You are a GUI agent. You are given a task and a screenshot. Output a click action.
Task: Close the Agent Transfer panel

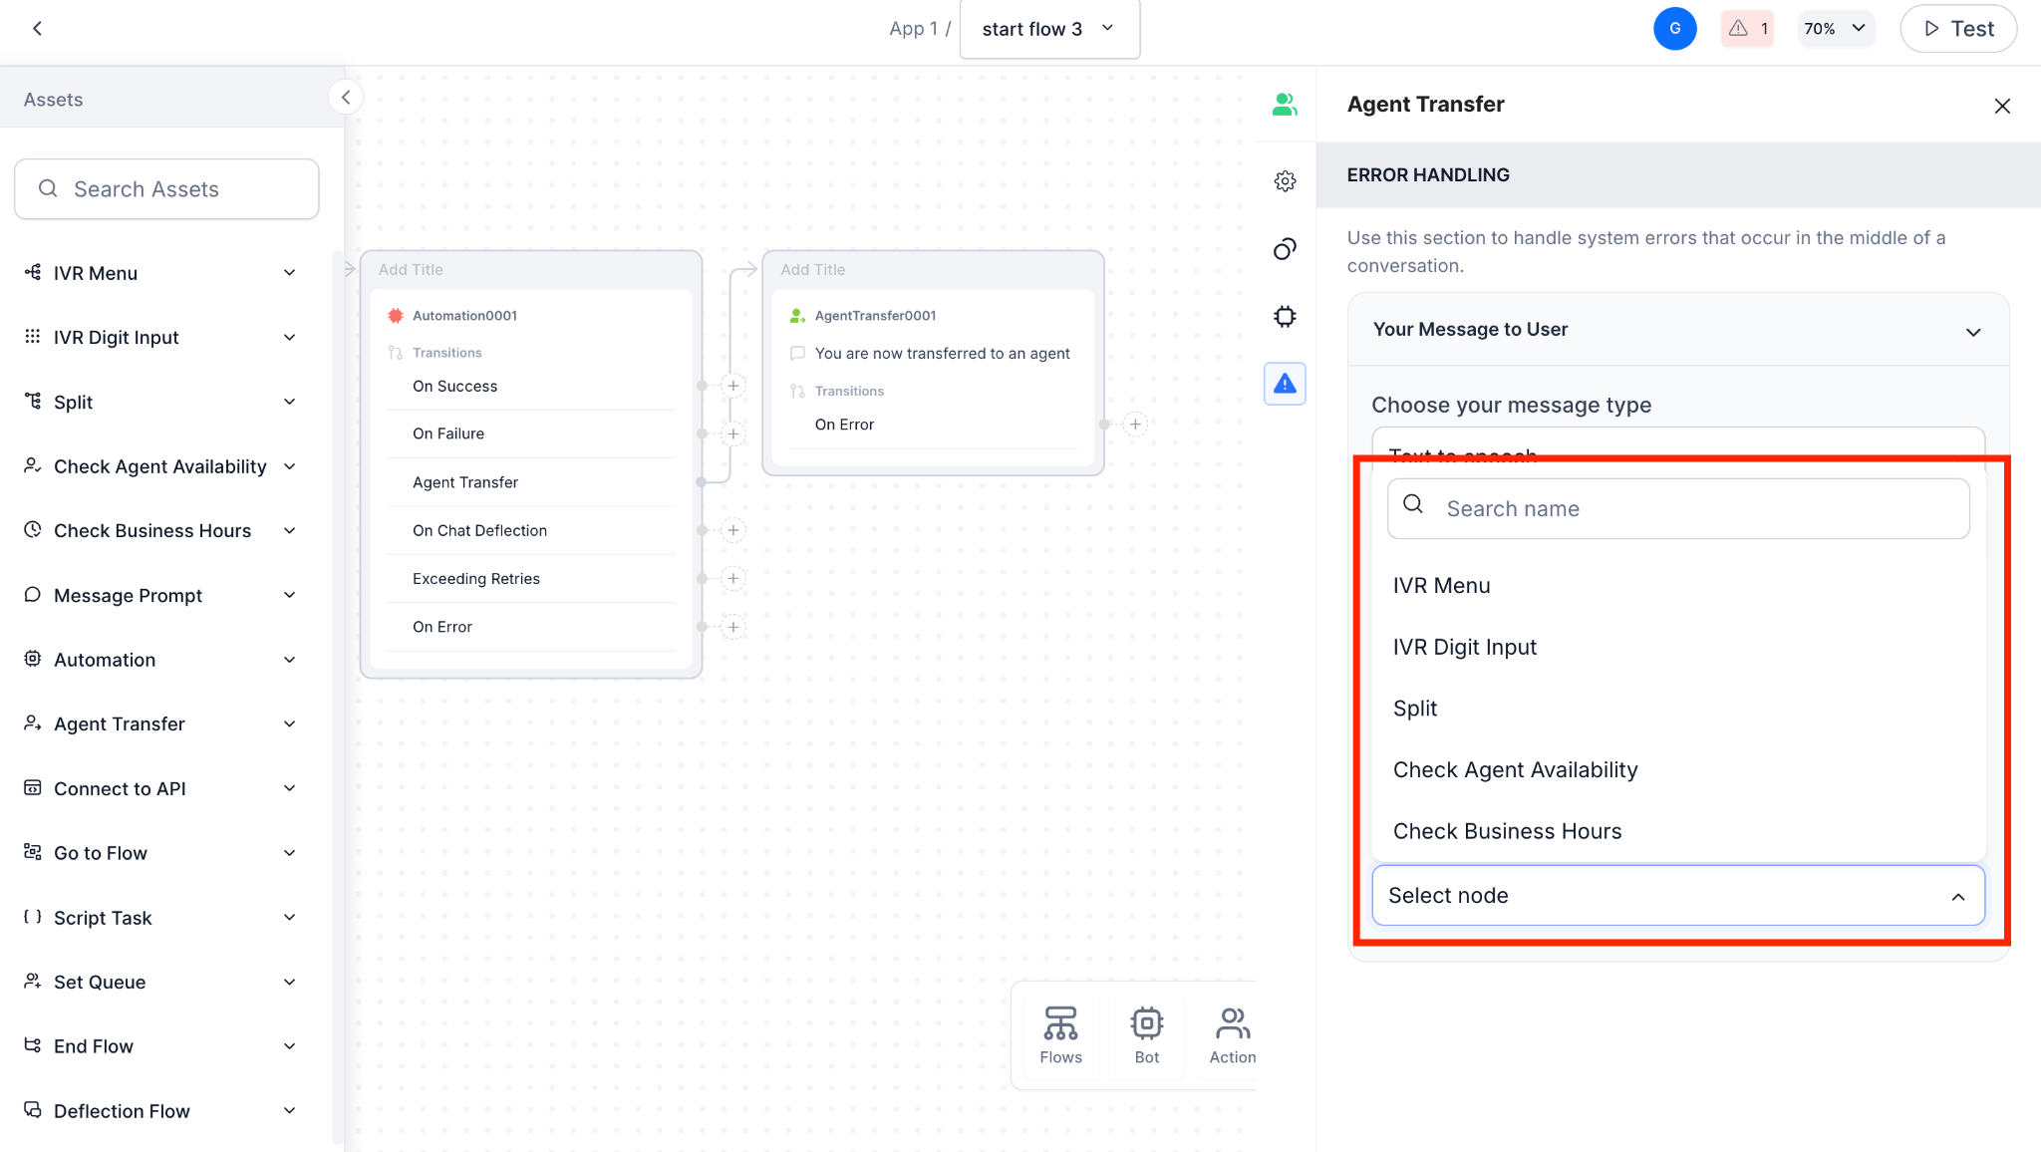(x=2001, y=106)
